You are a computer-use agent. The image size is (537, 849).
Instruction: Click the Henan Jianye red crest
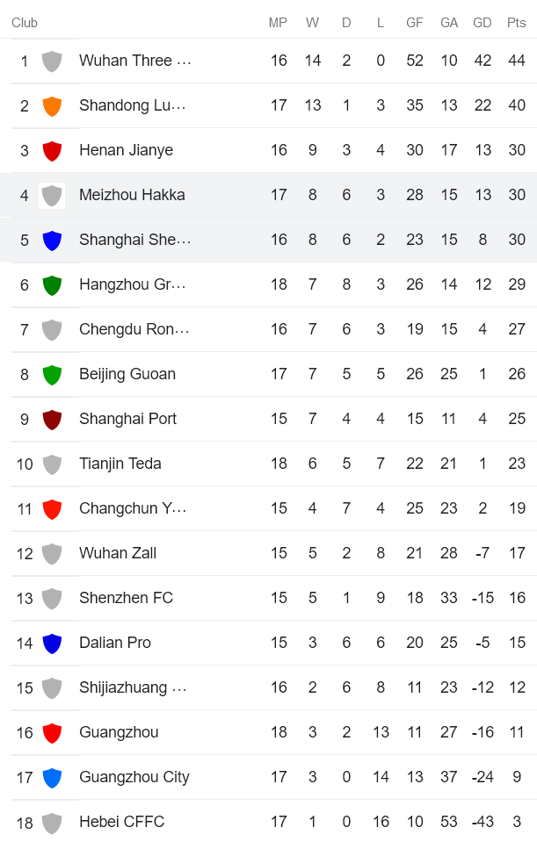[53, 149]
